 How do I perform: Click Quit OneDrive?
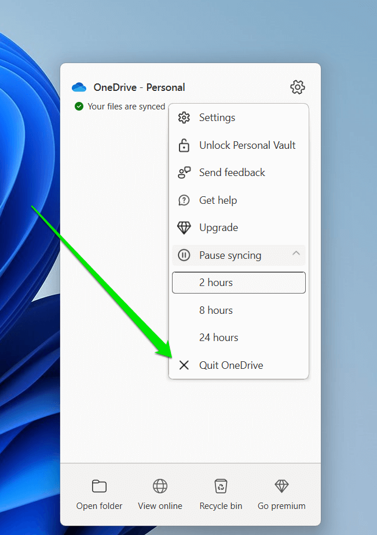(239, 365)
